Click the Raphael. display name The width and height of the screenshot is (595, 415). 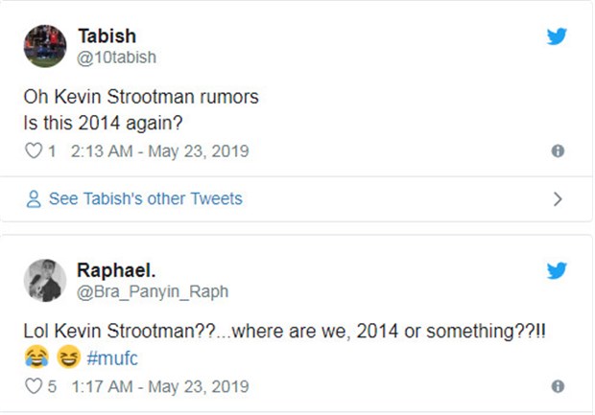tap(116, 270)
